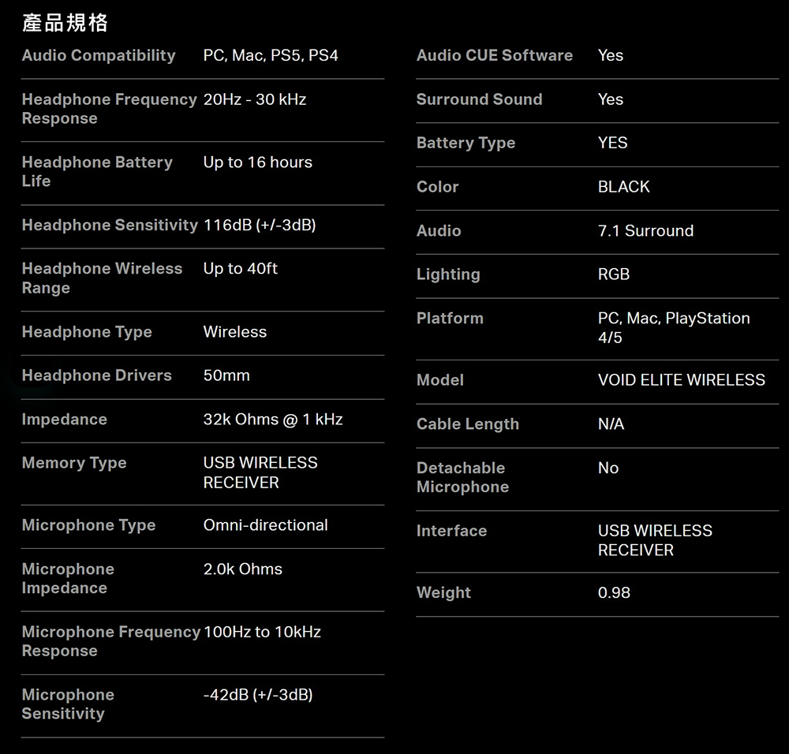Screen dimensions: 789x754
Task: Click Memory Type value USB WIRELESS RECEIVER
Action: [260, 472]
